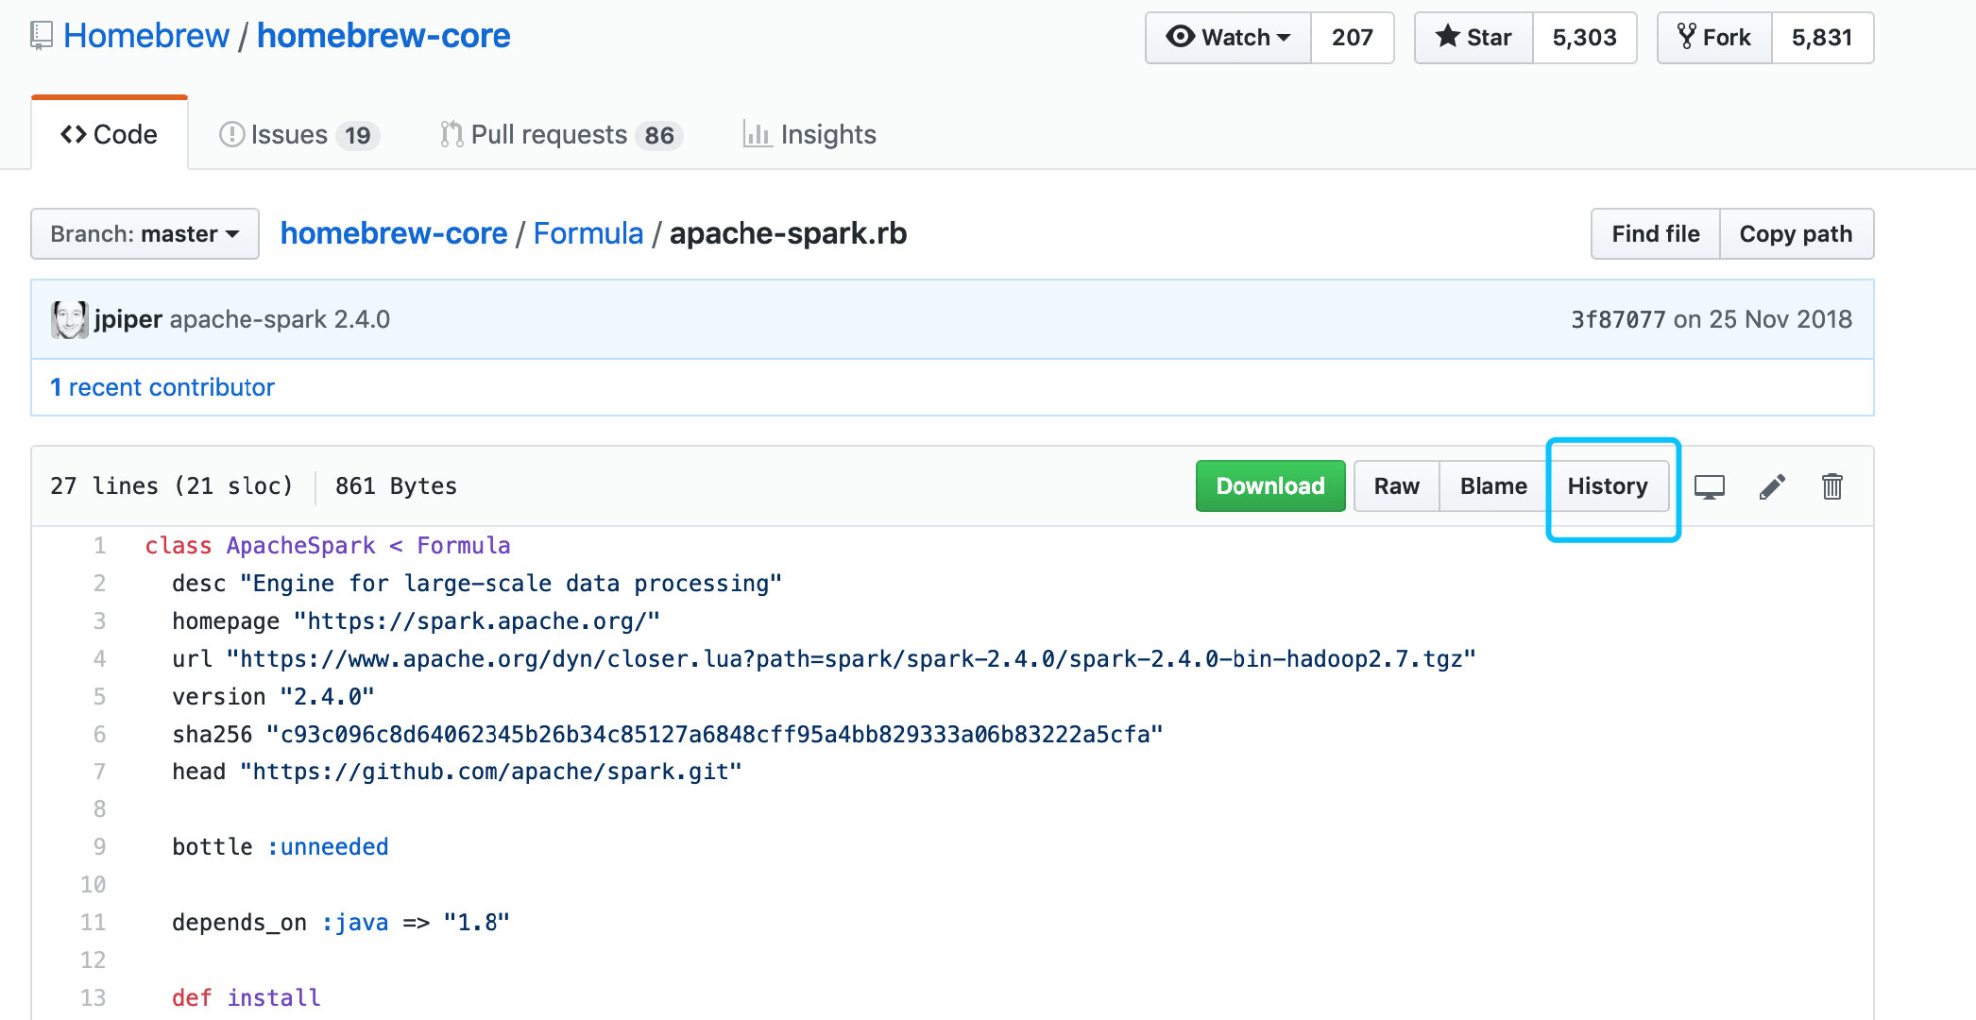Click jpiper's avatar thumbnail
Image resolution: width=1976 pixels, height=1020 pixels.
(x=69, y=319)
